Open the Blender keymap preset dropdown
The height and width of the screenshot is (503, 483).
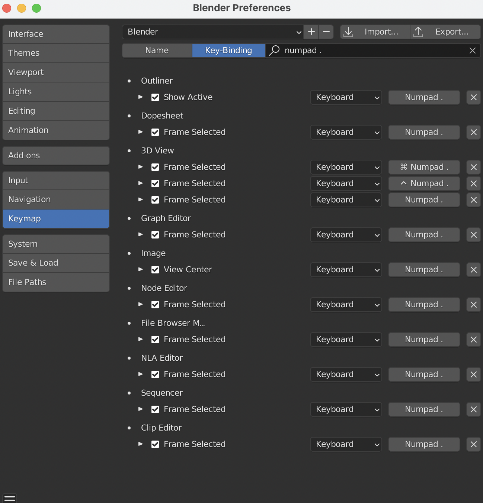213,32
